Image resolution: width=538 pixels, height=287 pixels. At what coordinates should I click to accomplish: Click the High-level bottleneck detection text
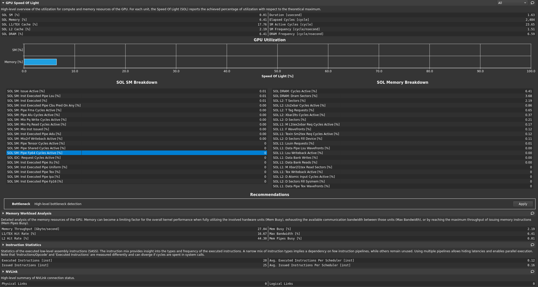58,204
